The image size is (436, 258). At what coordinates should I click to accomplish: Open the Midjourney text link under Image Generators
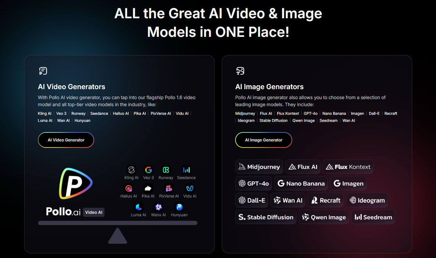pyautogui.click(x=245, y=113)
